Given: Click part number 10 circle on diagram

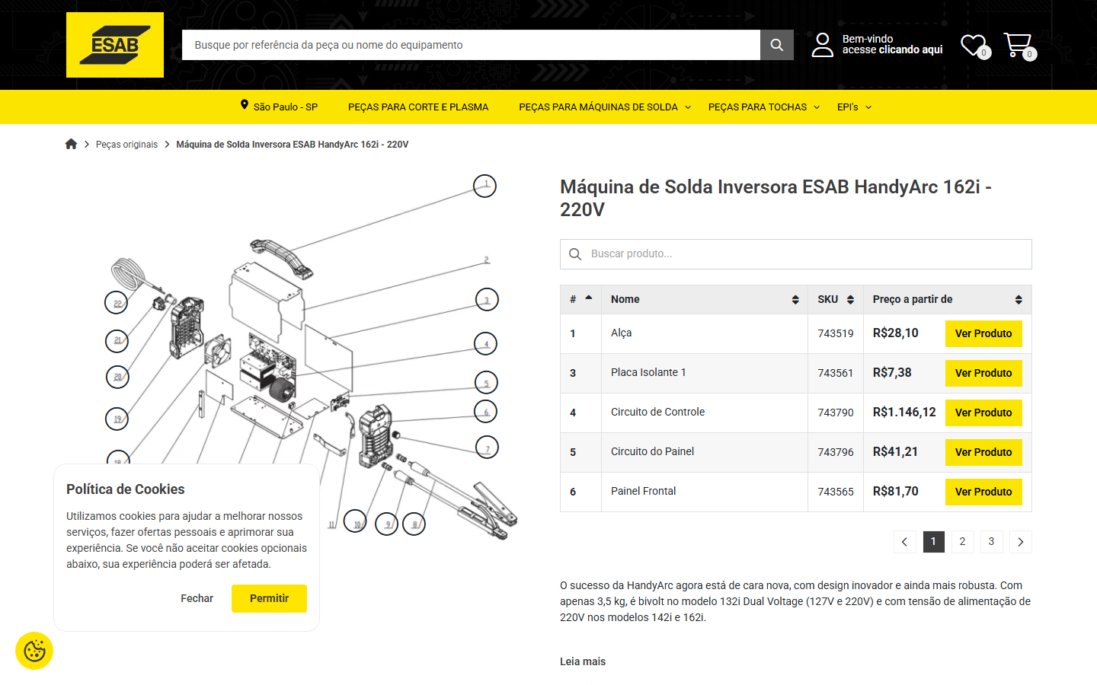Looking at the screenshot, I should pos(355,521).
